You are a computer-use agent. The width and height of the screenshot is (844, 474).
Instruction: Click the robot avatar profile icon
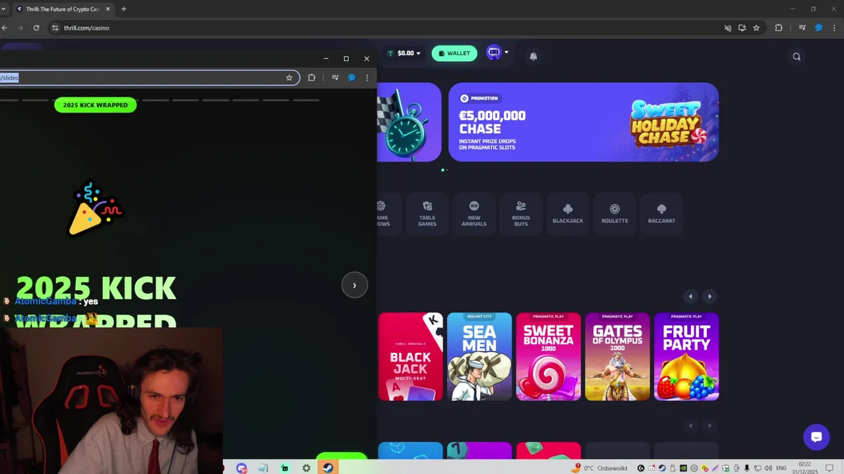[494, 53]
